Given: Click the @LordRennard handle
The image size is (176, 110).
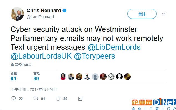Looking at the screenshot, I should [40, 17].
